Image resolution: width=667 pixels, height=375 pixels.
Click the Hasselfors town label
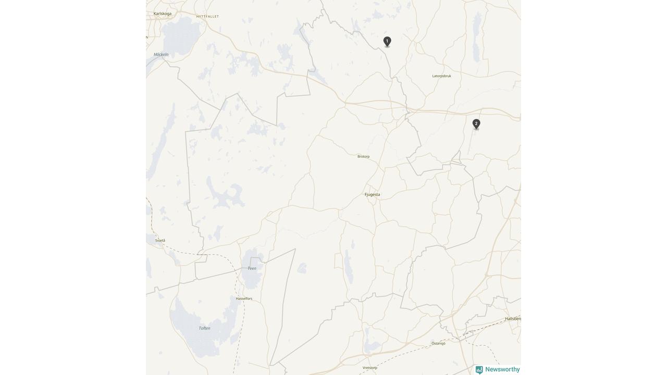click(x=244, y=298)
